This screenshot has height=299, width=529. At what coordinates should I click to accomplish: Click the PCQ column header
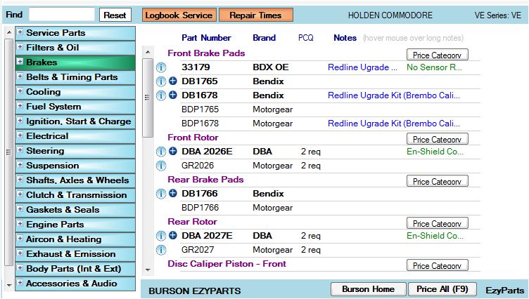[x=306, y=38]
